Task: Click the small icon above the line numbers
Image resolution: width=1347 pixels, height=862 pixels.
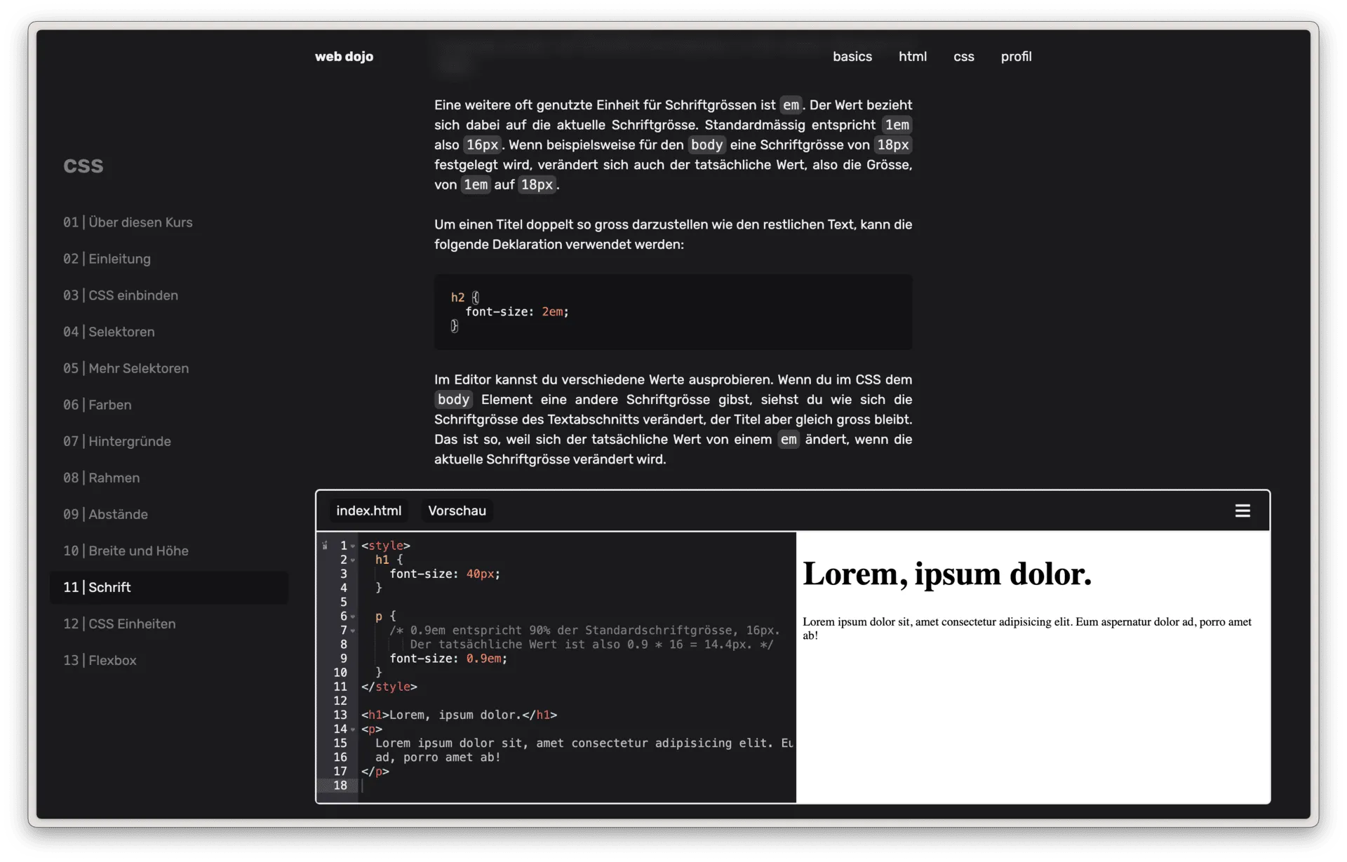Action: tap(325, 545)
